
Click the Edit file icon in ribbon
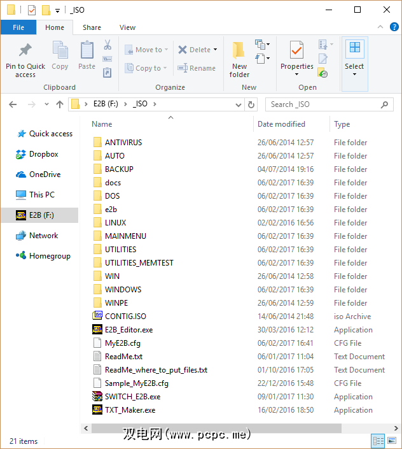point(322,59)
